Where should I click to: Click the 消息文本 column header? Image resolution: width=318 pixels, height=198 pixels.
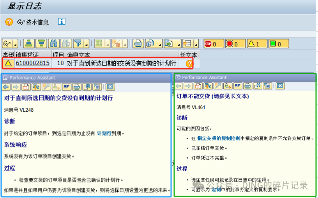pos(122,55)
